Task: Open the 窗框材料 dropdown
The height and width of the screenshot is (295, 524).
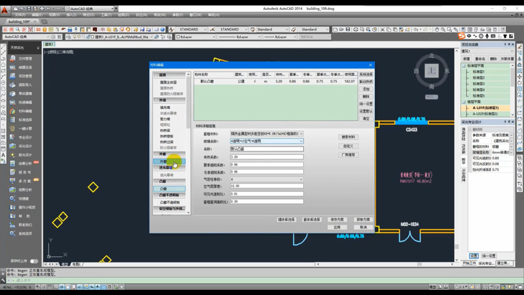Action: pyautogui.click(x=301, y=134)
